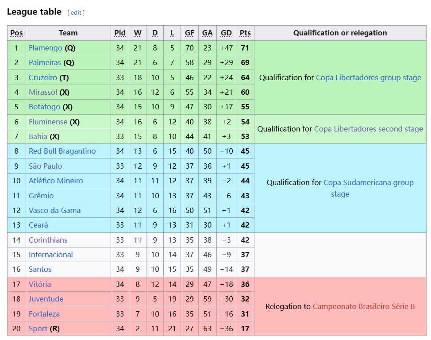Click Copa Libertadores second stage link
Screen dimensions: 431x340
(x=368, y=129)
